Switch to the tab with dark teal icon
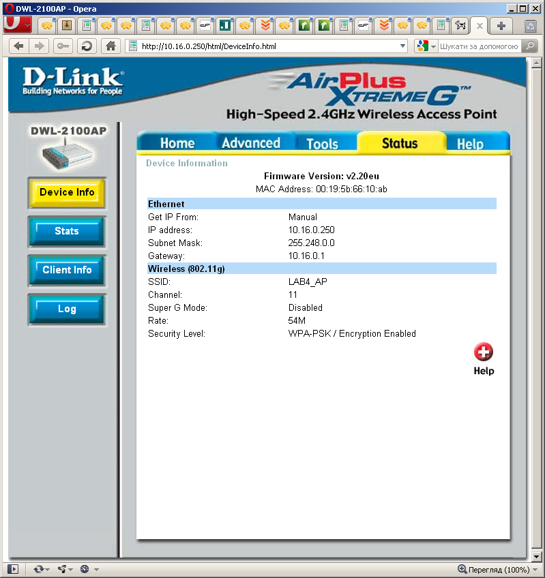545x578 pixels. point(224,25)
